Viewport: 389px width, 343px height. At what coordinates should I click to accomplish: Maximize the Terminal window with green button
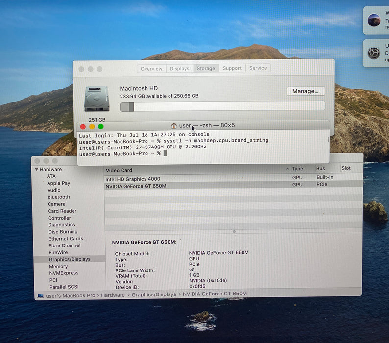pos(101,126)
